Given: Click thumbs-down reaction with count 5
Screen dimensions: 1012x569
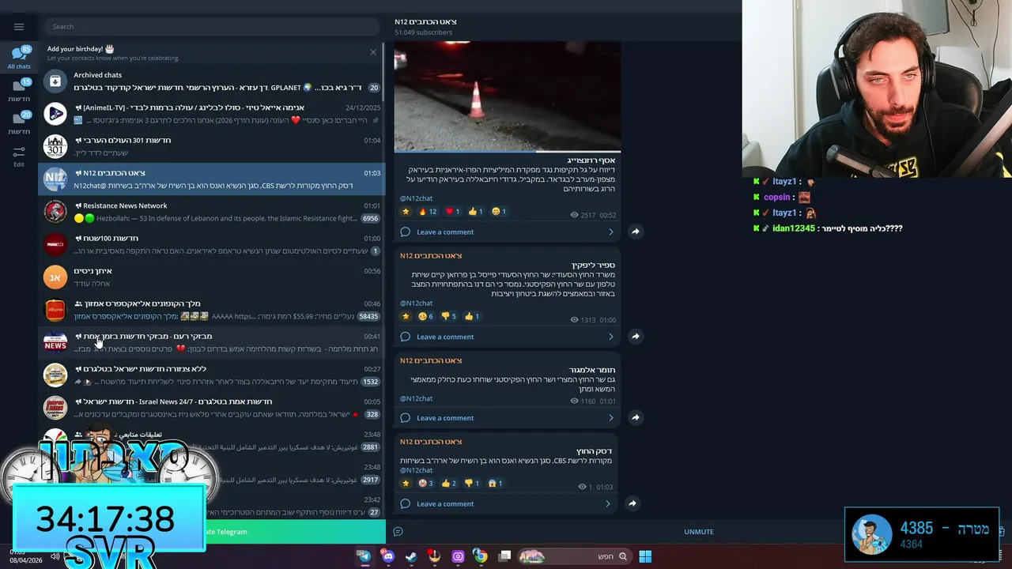Looking at the screenshot, I should 449,316.
